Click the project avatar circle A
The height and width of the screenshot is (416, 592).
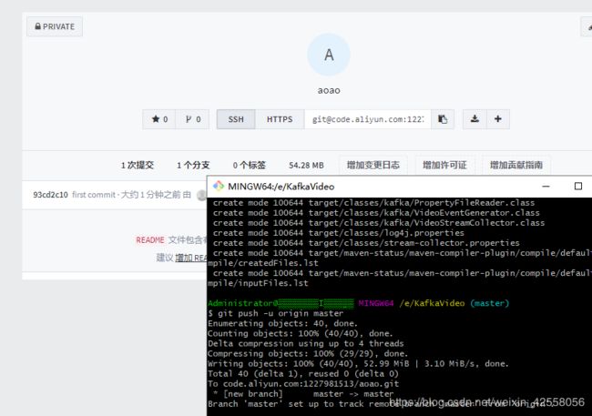[329, 55]
